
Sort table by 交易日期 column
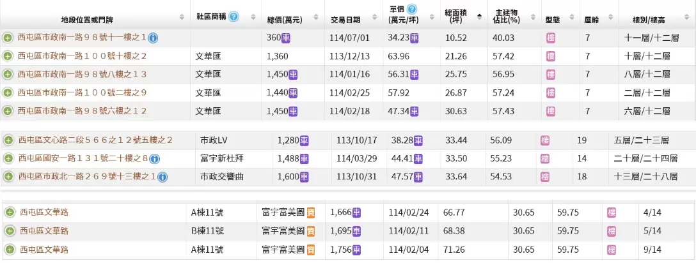[345, 19]
